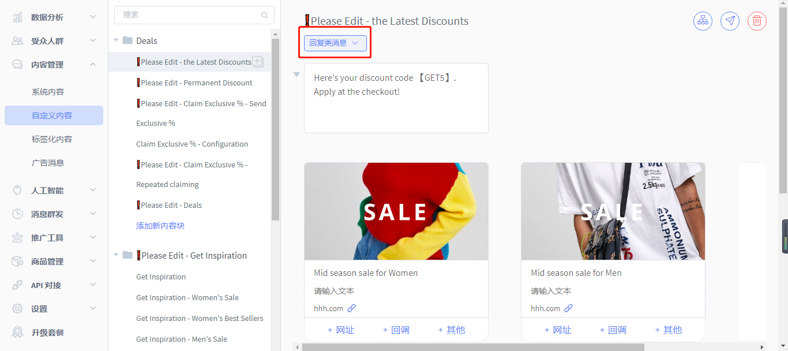Click the 商品管理 box icon
This screenshot has width=788, height=351.
tap(18, 262)
